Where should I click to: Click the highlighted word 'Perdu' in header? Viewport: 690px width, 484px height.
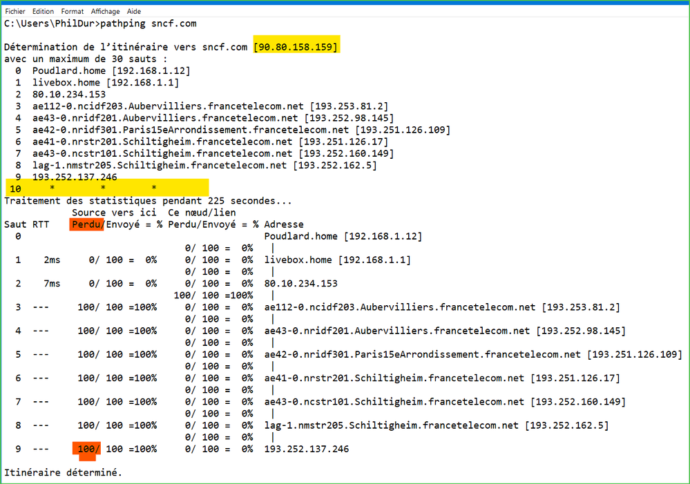(x=87, y=225)
